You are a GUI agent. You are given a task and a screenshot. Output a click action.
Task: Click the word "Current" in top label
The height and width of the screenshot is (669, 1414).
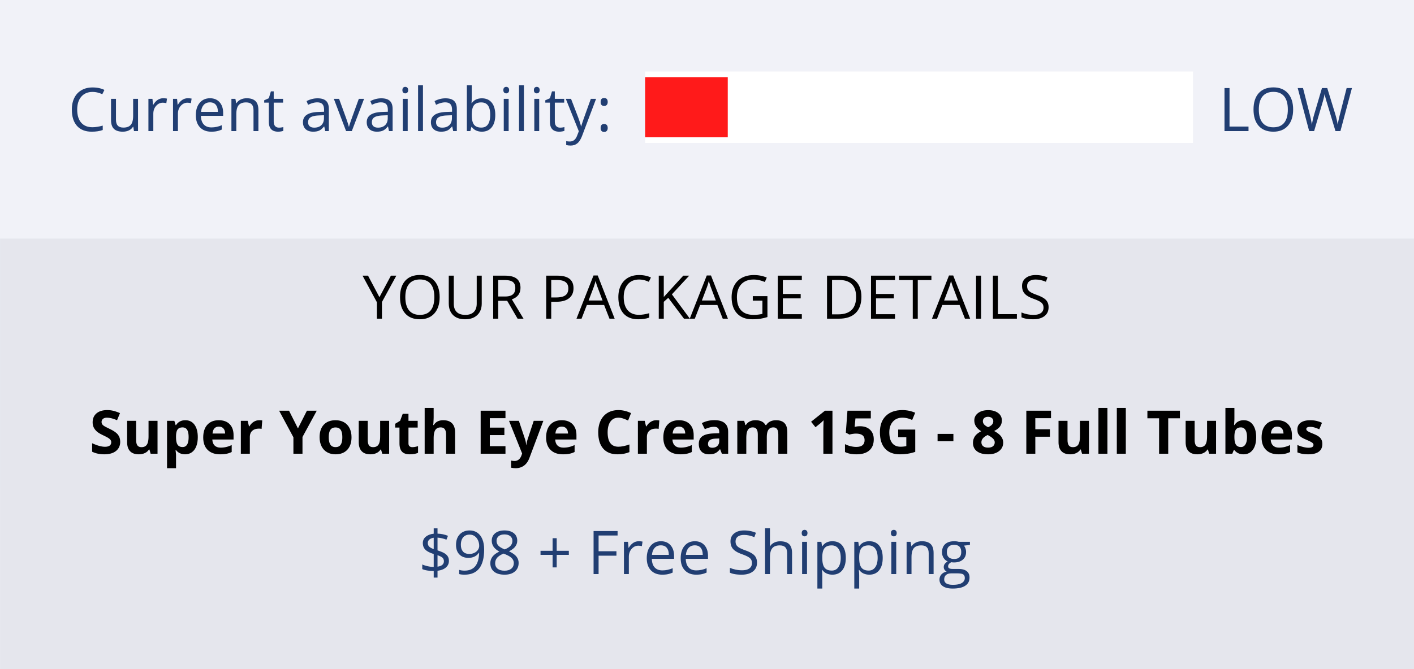pyautogui.click(x=177, y=111)
